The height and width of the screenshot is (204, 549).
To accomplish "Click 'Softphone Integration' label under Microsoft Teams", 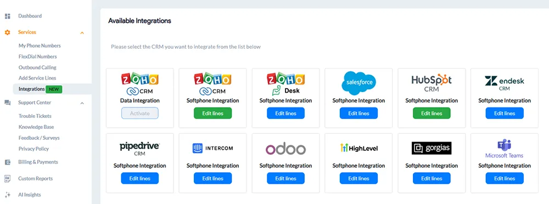I will [505, 166].
